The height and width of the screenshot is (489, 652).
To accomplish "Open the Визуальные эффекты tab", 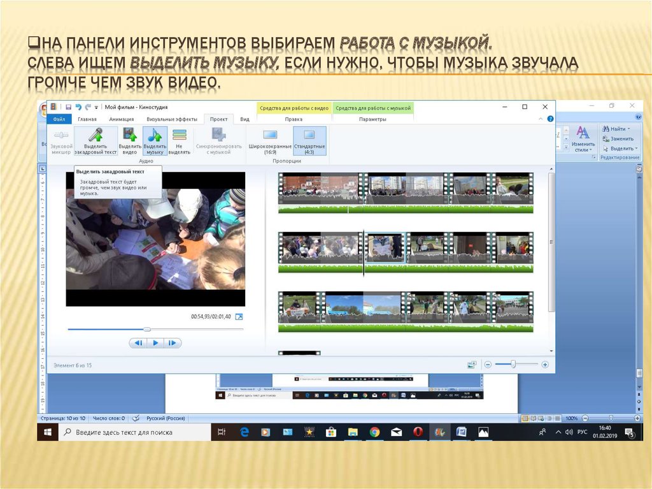I will point(172,119).
